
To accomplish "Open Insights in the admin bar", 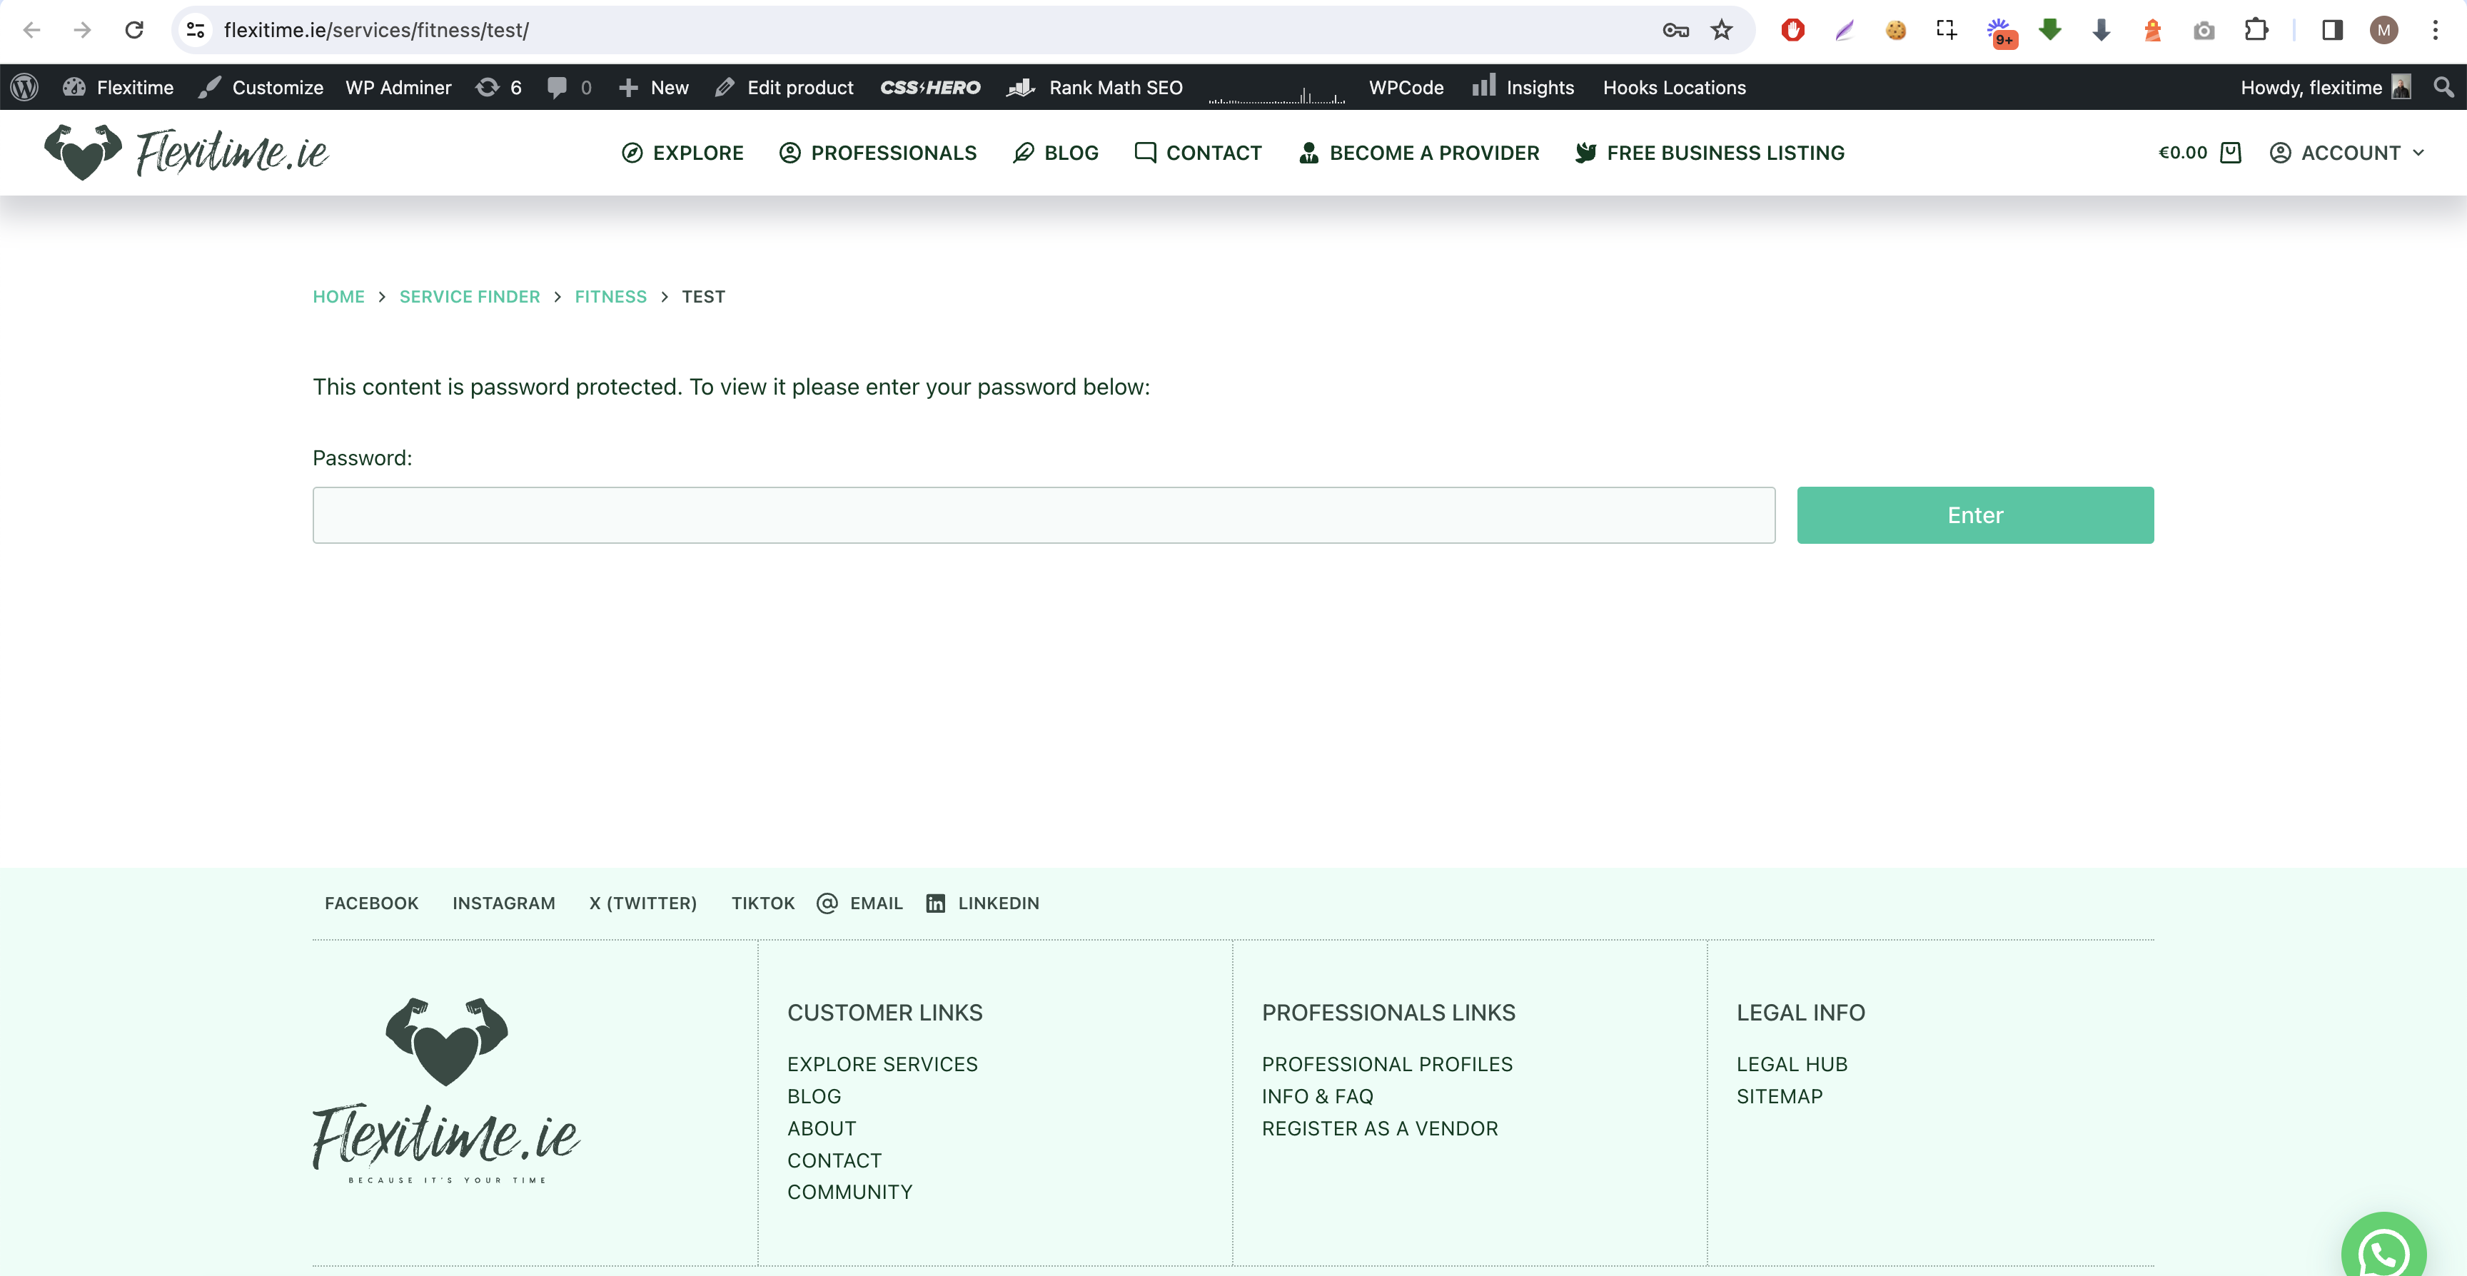I will point(1523,87).
